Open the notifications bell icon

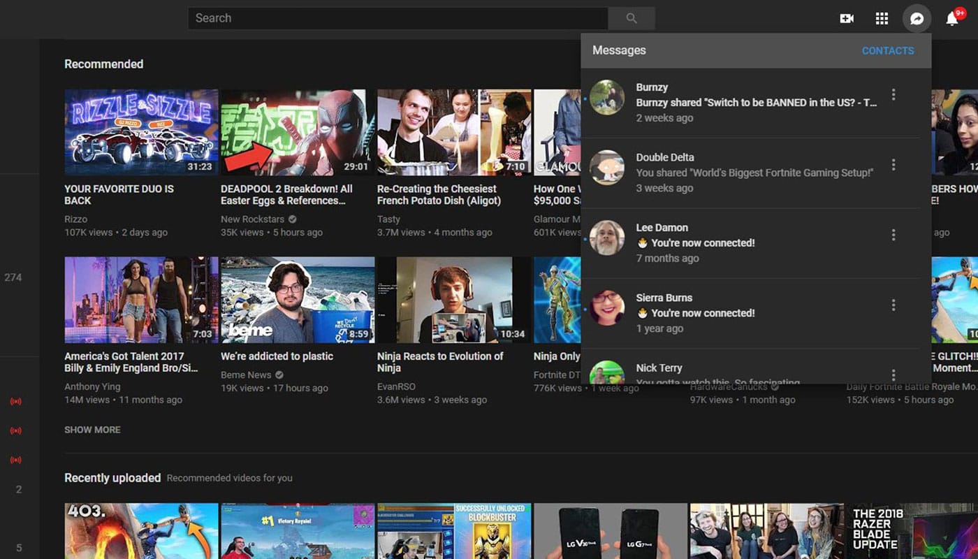[952, 19]
